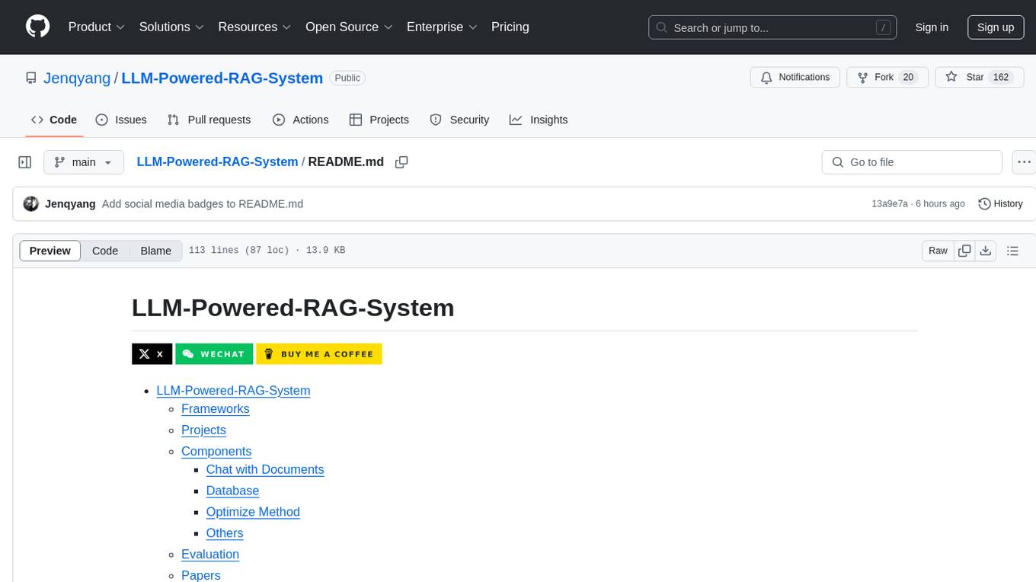Select the Blame view
Viewport: 1036px width, 582px height.
(155, 251)
